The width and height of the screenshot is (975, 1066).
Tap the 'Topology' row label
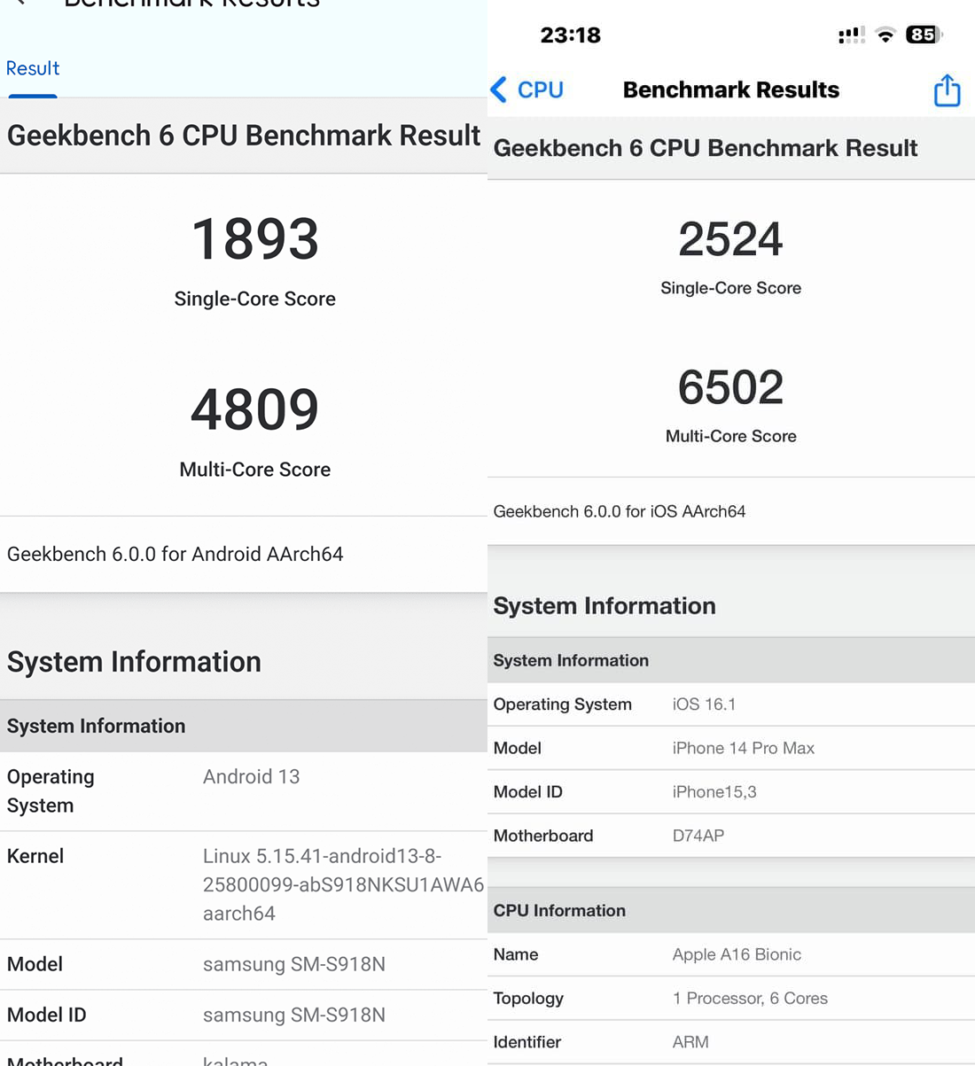528,999
